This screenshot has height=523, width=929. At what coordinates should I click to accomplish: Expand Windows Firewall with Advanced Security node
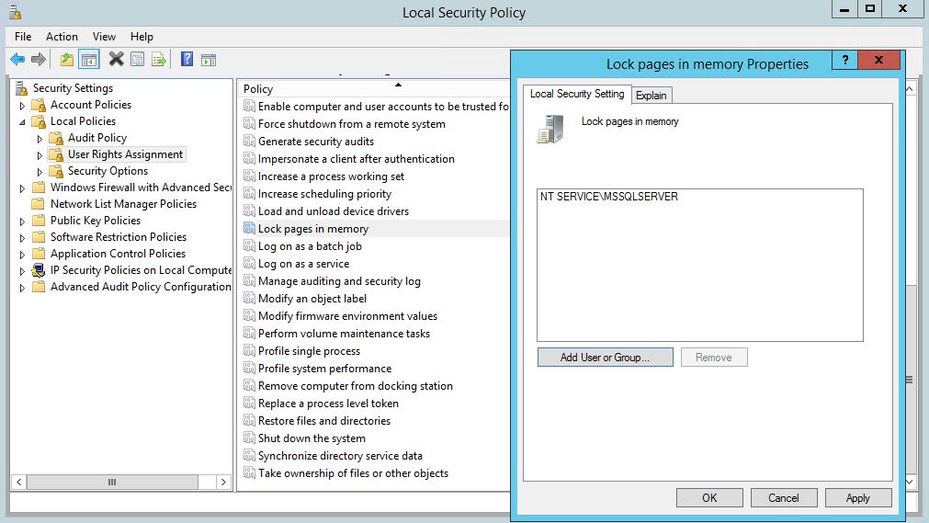point(23,188)
